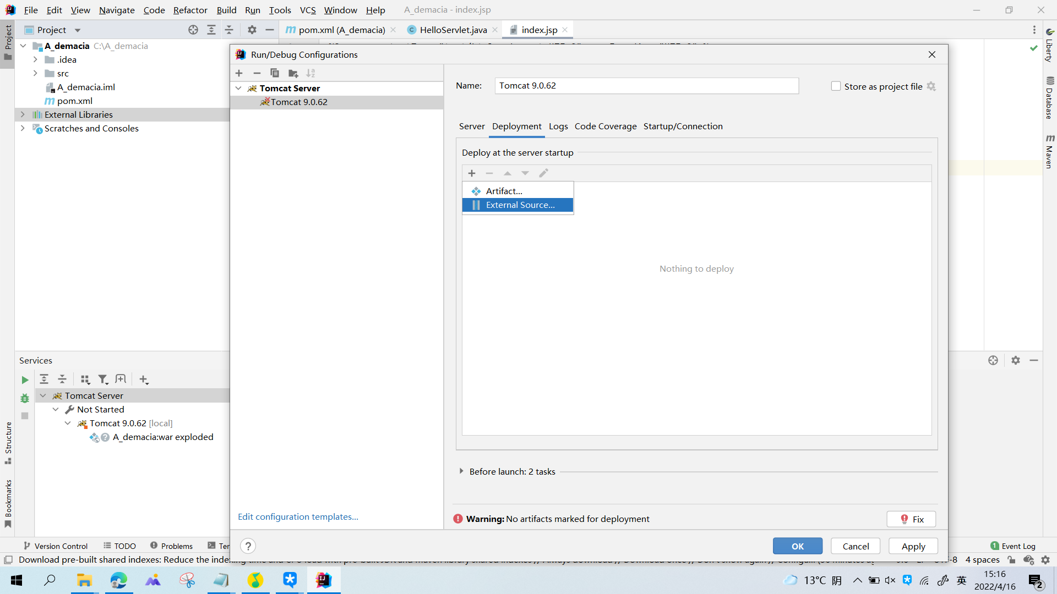Hide the Project panel minus icon

pos(270,30)
